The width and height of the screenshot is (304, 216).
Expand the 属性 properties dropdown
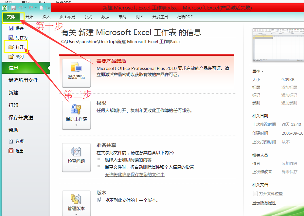point(258,72)
